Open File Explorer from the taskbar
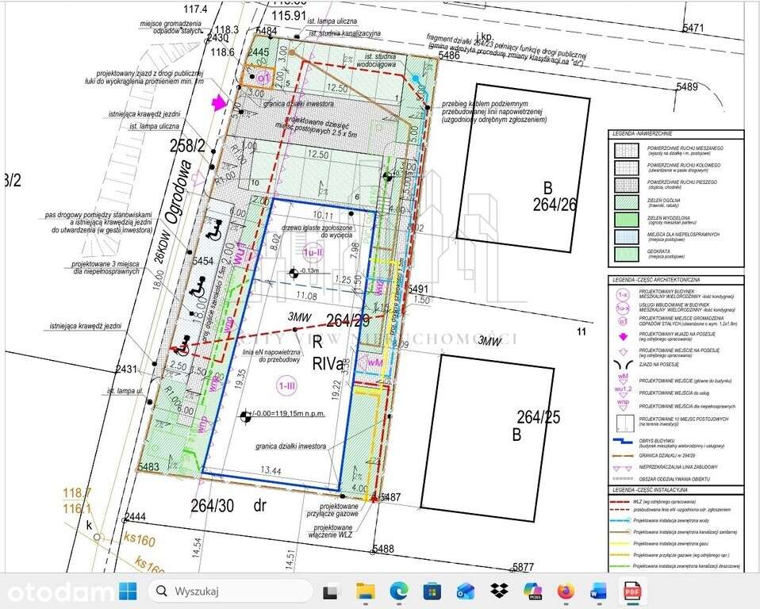 point(366,592)
